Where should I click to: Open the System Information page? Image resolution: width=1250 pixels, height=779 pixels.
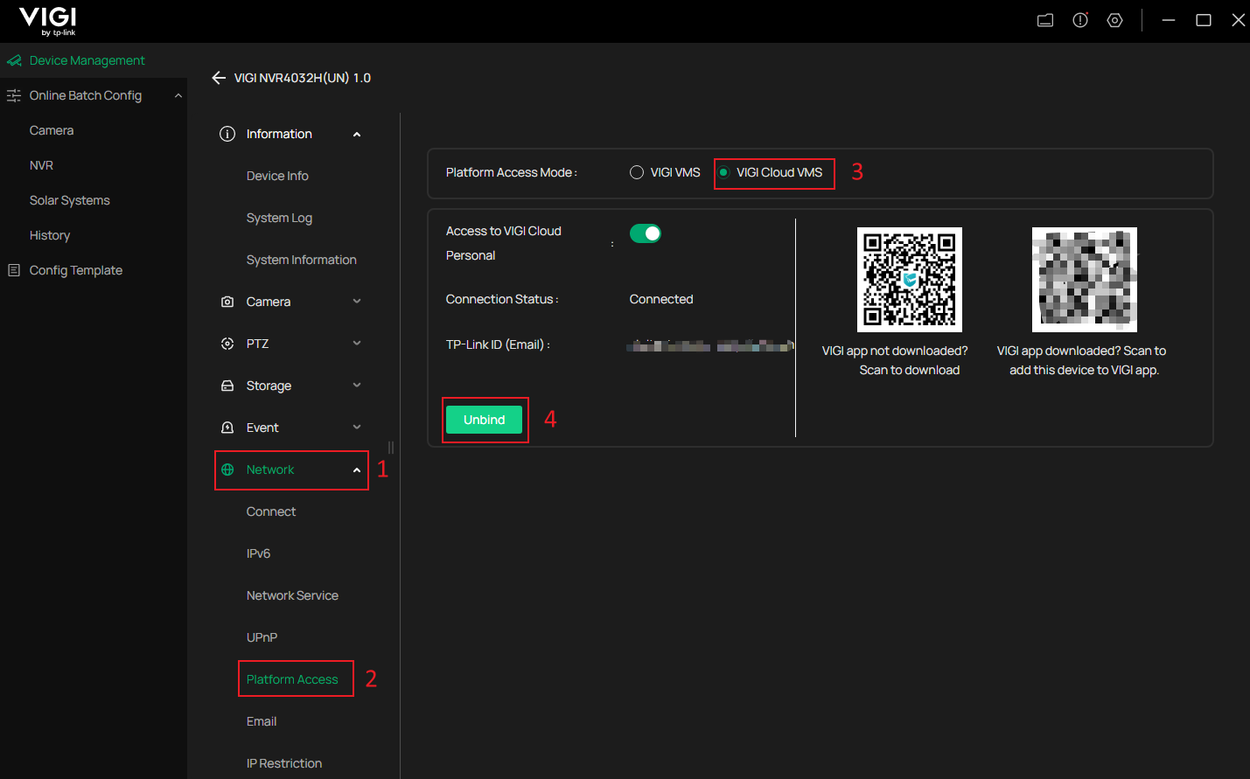(302, 260)
